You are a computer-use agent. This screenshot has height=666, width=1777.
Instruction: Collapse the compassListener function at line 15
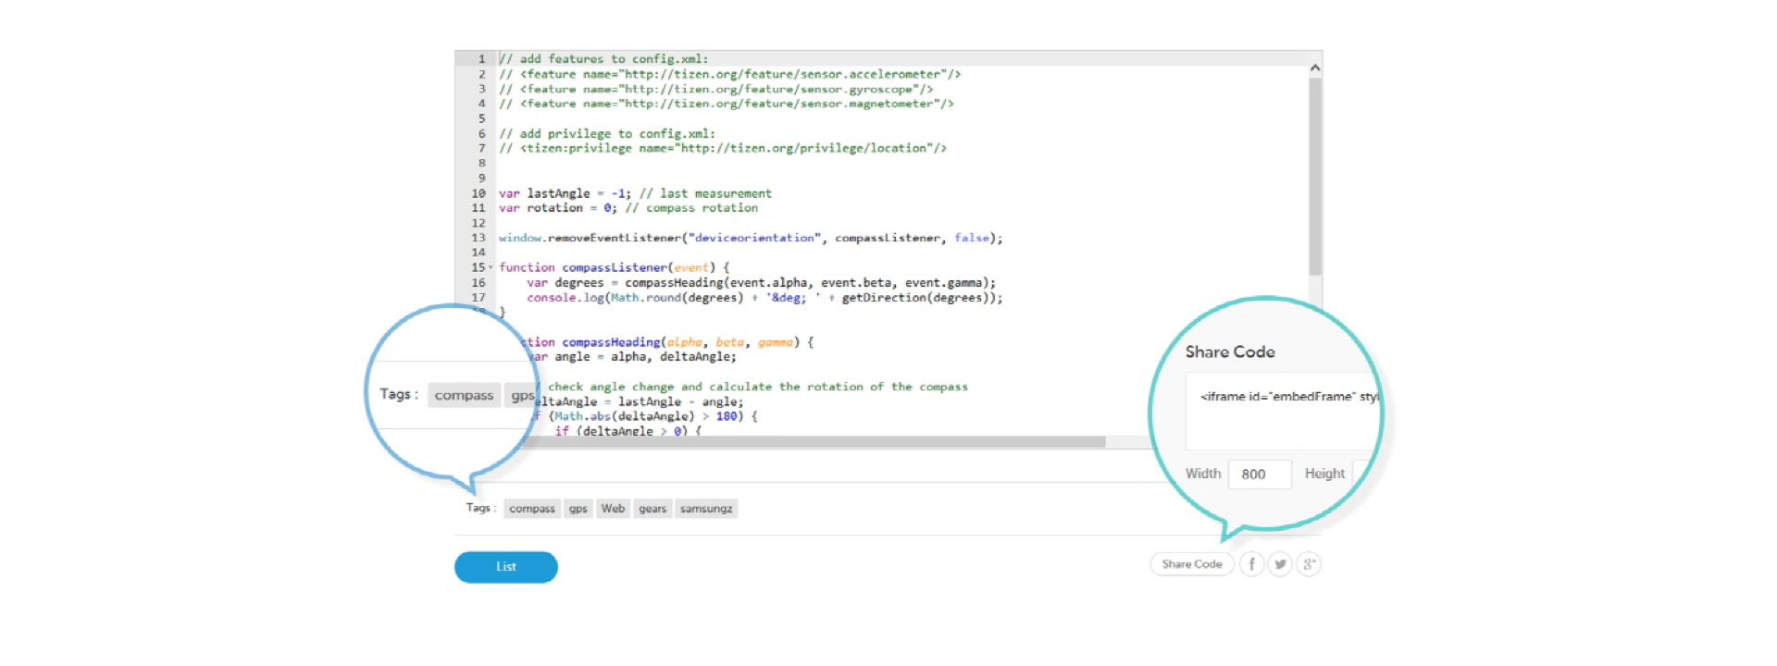[491, 267]
